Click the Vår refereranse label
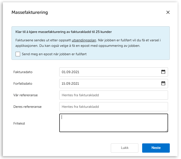181x159 pixels. [x=26, y=95]
